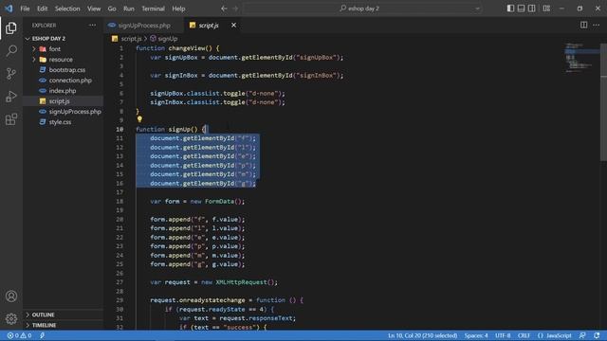Image resolution: width=607 pixels, height=341 pixels.
Task: Split the editor right
Action: tap(583, 26)
